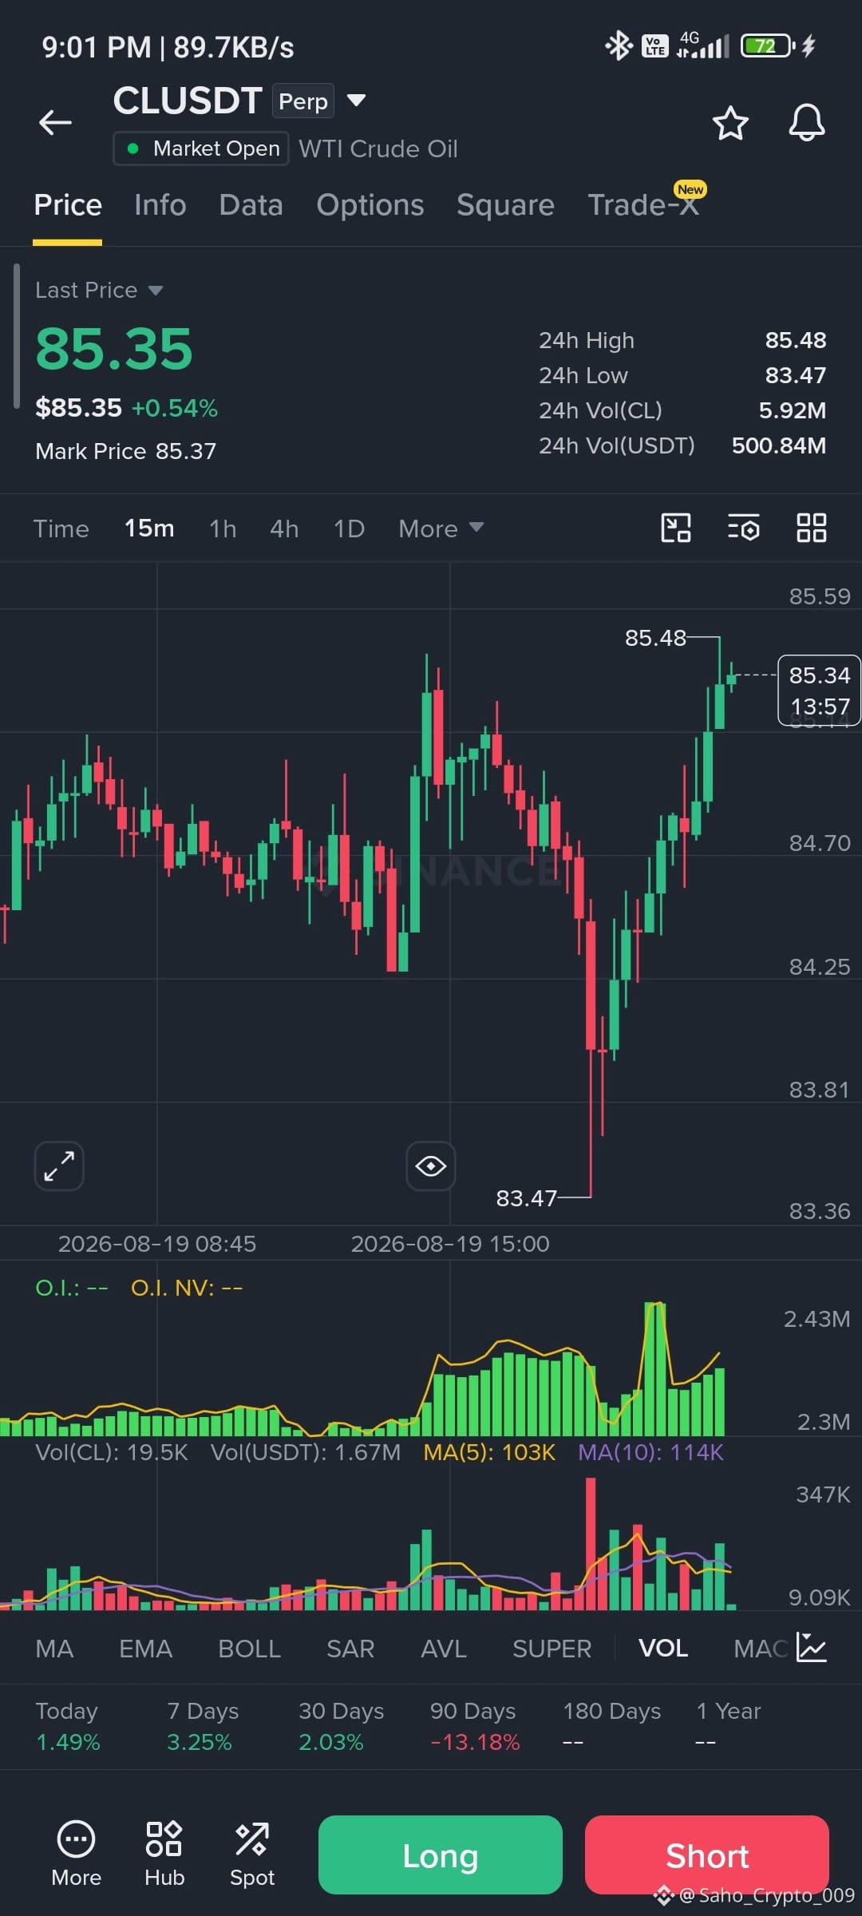Toggle chart visibility eye icon

tap(430, 1166)
